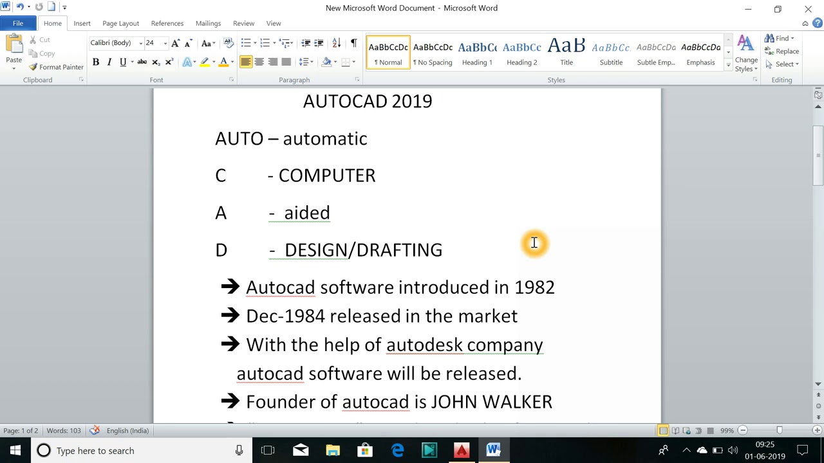Click English (India) language indicator
The image size is (824, 463).
(x=127, y=430)
